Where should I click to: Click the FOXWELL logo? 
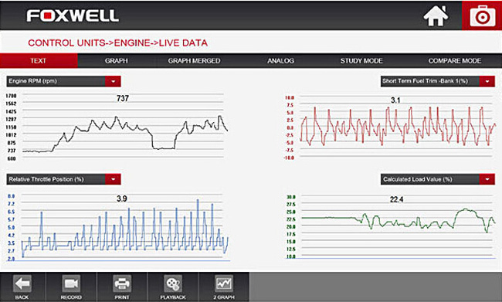tap(73, 15)
